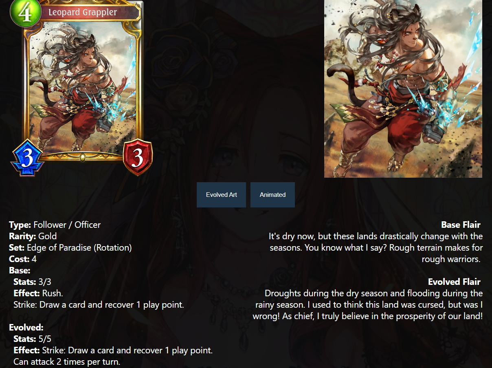Click the base Effect: Rush text
The width and height of the screenshot is (492, 368).
point(38,293)
